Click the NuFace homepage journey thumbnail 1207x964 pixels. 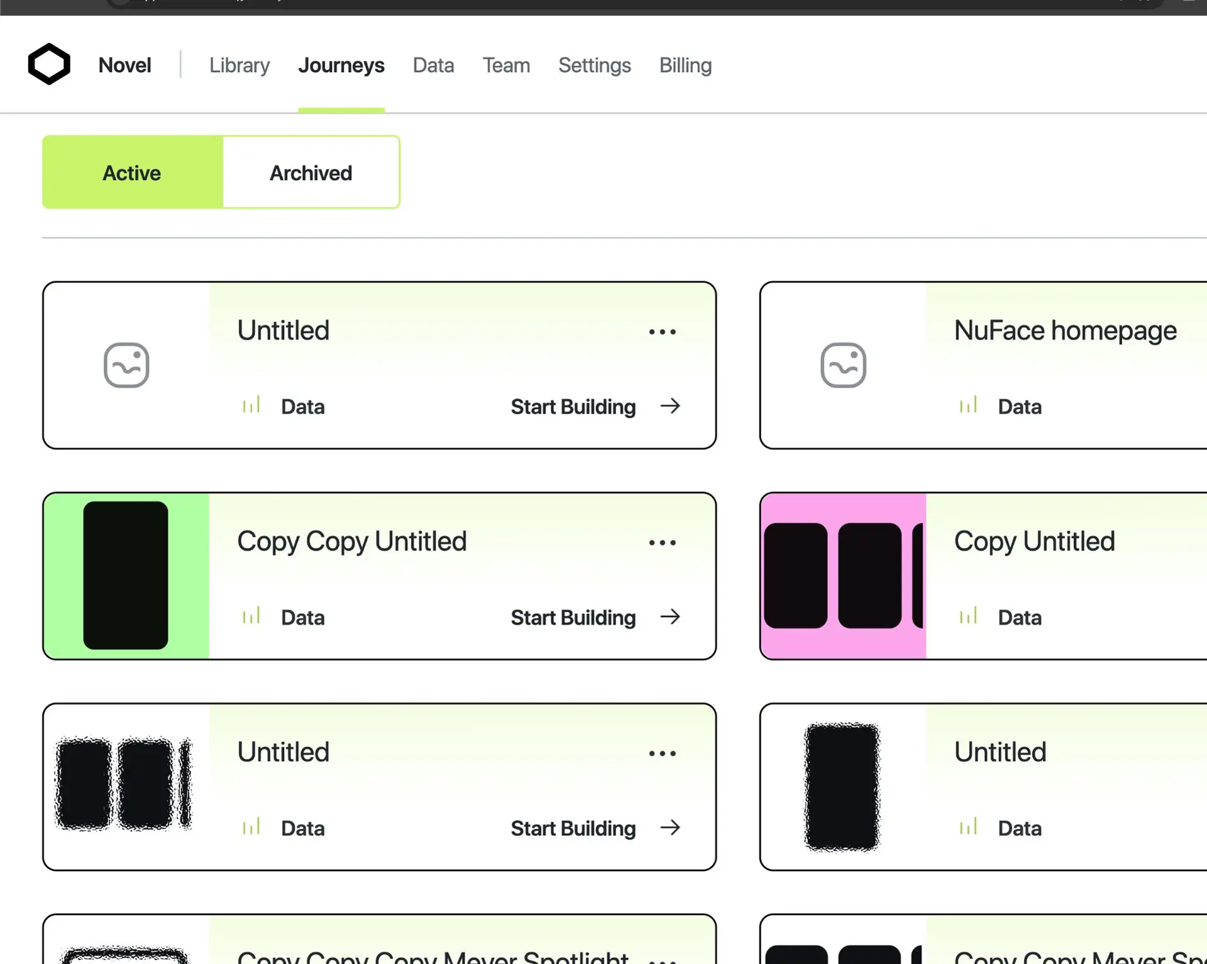842,364
